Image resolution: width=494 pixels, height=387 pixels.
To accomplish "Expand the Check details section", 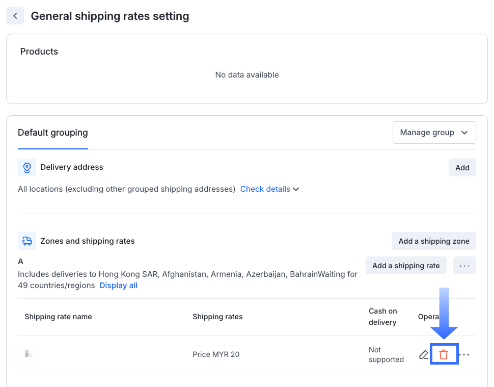I will click(269, 189).
